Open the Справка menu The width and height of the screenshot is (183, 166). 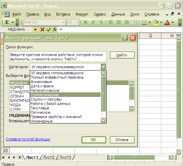(x=152, y=14)
